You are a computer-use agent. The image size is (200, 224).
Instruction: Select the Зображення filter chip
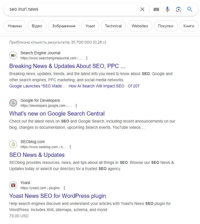(x=63, y=26)
